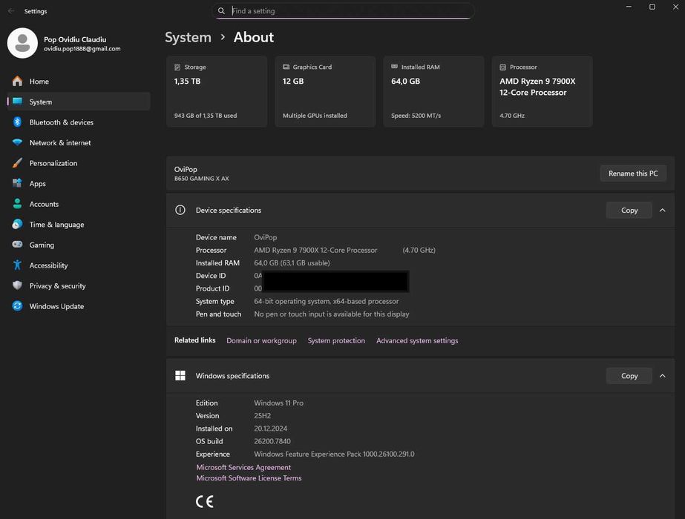Open the Graphics Card 12 GB card
Screen dimensions: 685x519
point(325,91)
